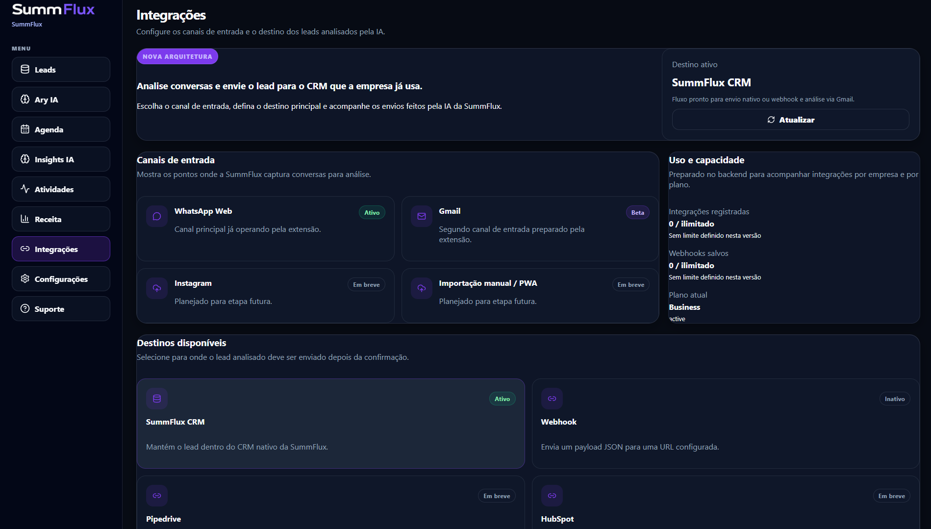Click the Webhooks salvos label

(699, 253)
